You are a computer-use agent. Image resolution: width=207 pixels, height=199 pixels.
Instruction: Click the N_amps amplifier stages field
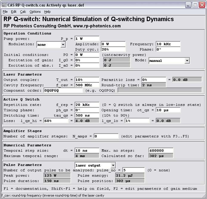point(106,136)
